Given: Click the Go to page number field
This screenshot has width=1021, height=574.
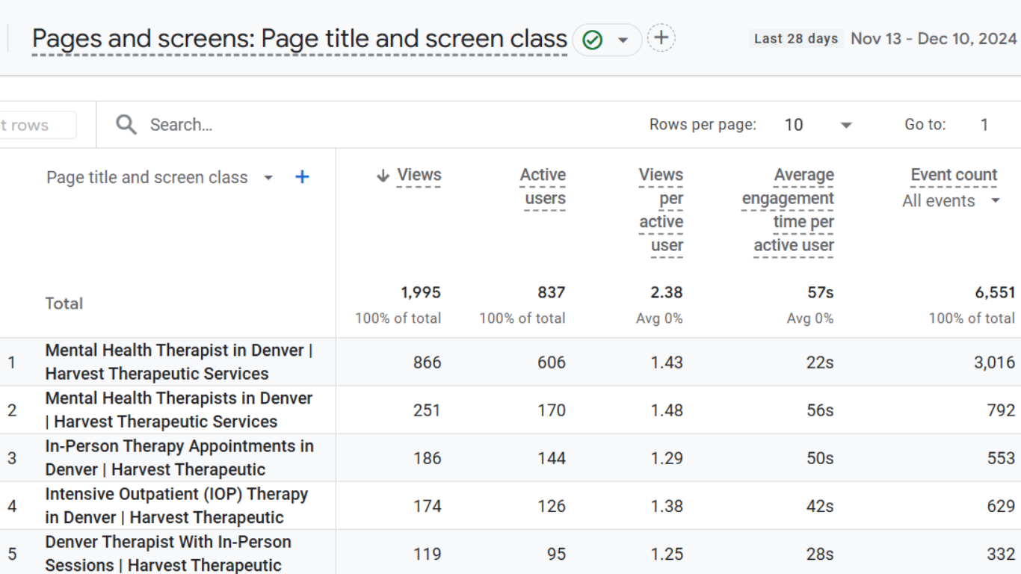Looking at the screenshot, I should (x=984, y=125).
